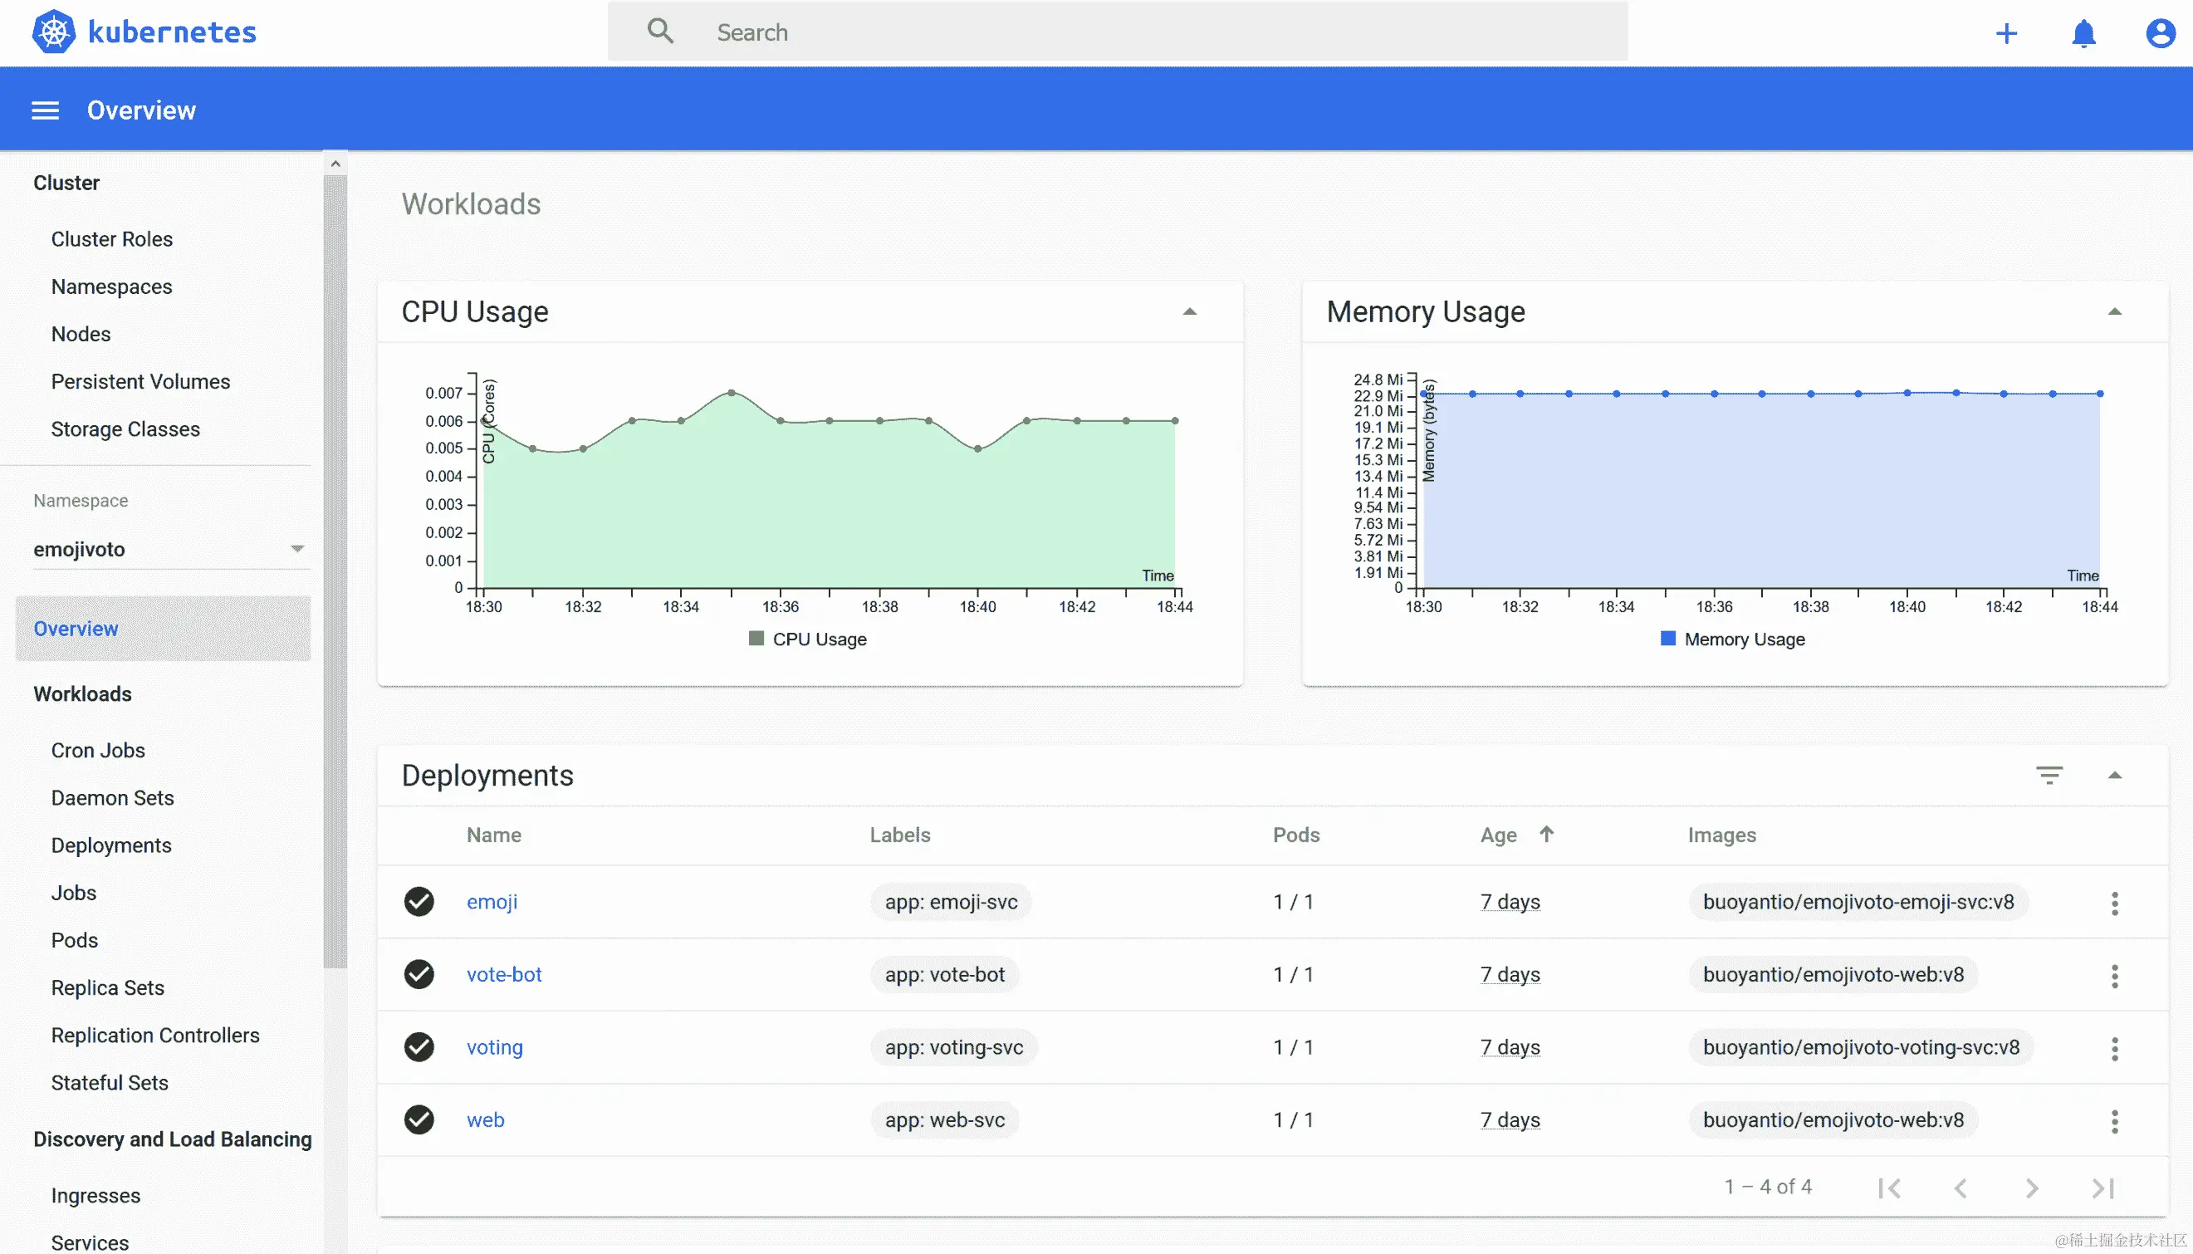Open actions menu for emoji deployment
This screenshot has height=1254, width=2193.
point(2114,903)
